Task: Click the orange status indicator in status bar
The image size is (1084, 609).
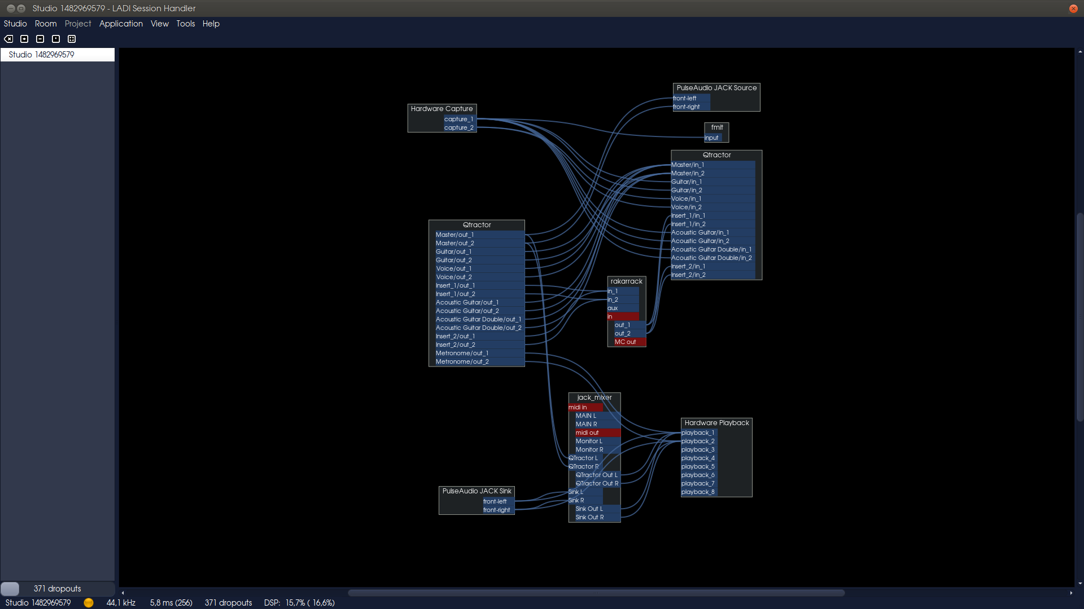Action: tap(89, 603)
